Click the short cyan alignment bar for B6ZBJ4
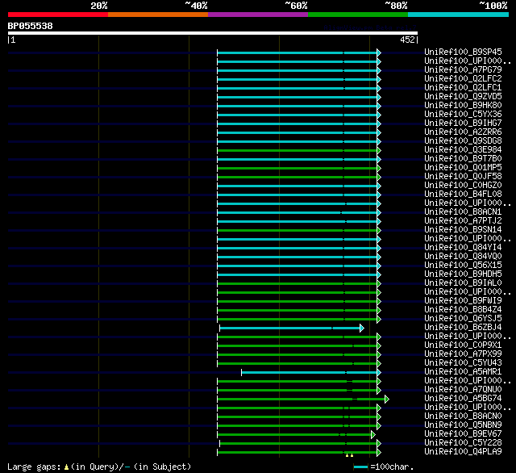Image resolution: width=516 pixels, height=473 pixels. pos(290,328)
